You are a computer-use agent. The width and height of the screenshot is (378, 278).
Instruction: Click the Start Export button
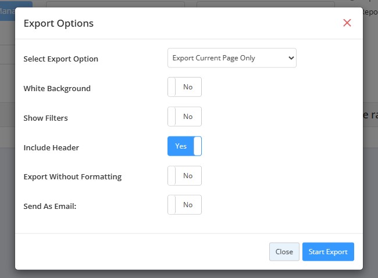(x=328, y=252)
